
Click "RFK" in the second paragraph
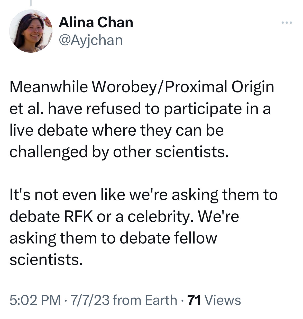point(78,217)
